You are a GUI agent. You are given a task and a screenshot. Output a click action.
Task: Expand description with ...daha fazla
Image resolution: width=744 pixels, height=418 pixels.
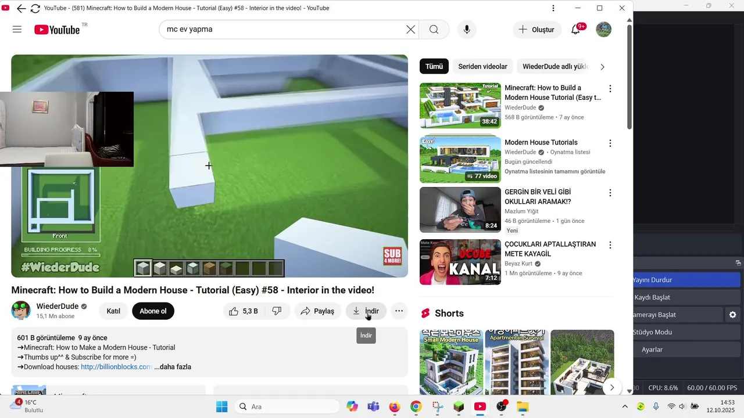[x=173, y=367]
